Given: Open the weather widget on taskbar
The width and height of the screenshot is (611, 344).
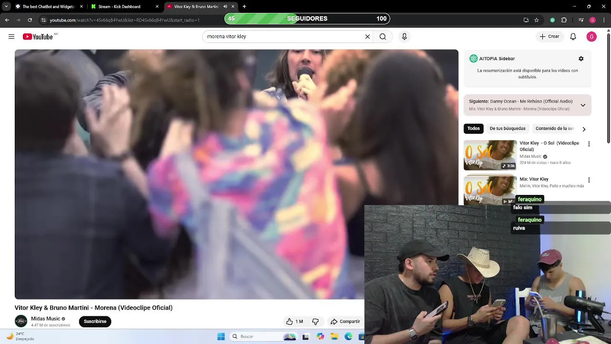Looking at the screenshot, I should [x=20, y=336].
